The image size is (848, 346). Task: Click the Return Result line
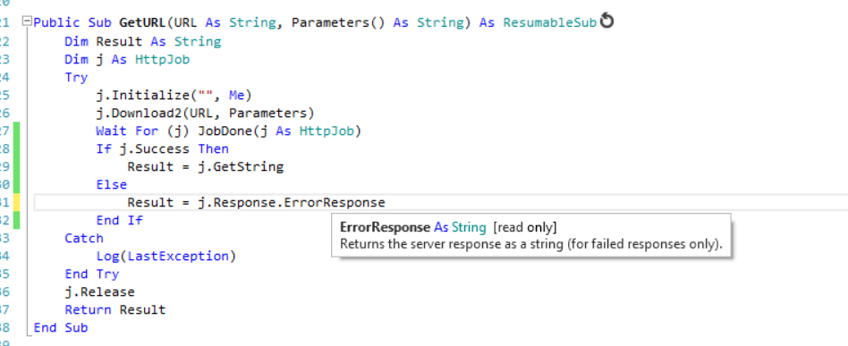coord(115,309)
